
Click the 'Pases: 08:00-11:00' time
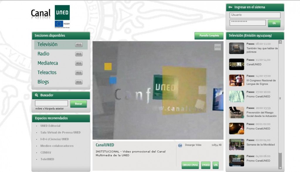(259, 44)
